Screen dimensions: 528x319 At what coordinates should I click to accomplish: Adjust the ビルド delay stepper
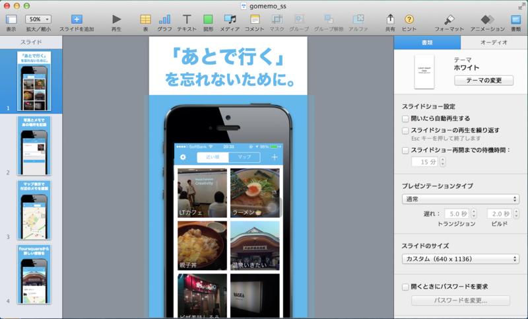pyautogui.click(x=516, y=213)
